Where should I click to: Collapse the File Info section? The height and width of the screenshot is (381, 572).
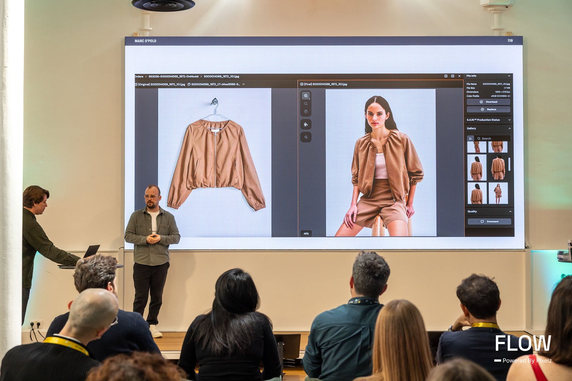coord(509,76)
